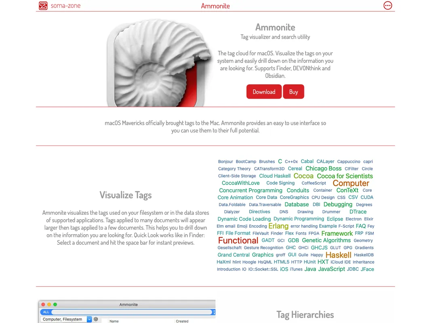Click the Cocoa for Scientists tag
The image size is (431, 323).
click(x=345, y=176)
